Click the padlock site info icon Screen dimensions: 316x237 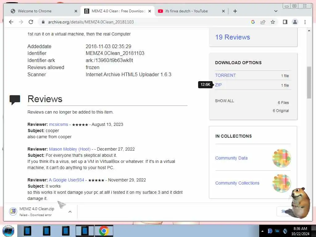(43, 22)
